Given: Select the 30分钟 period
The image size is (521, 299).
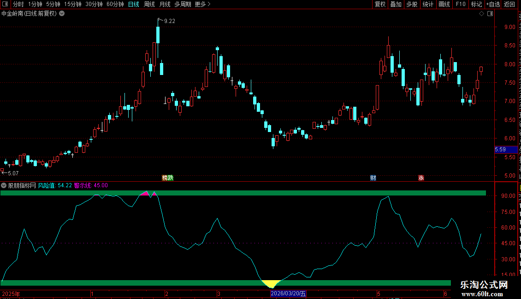Looking at the screenshot, I should [x=94, y=4].
